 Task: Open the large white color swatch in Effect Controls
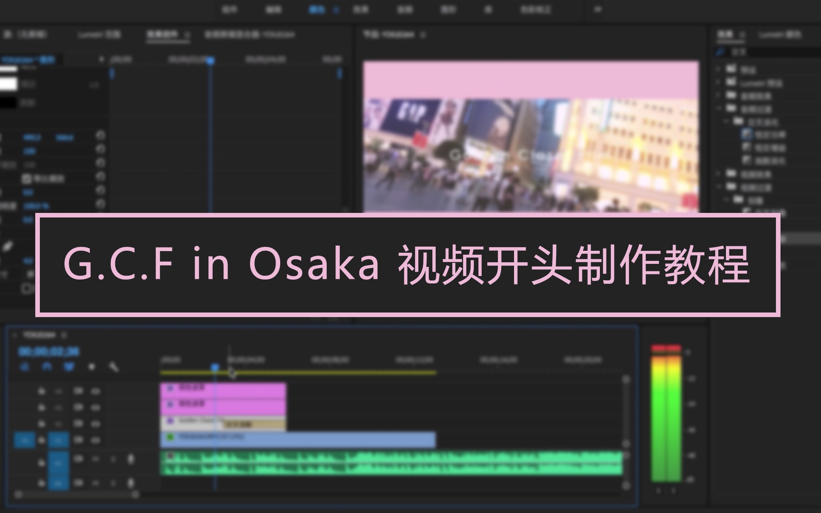point(8,84)
